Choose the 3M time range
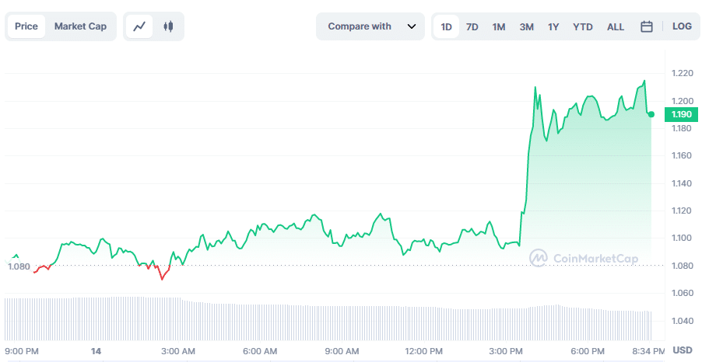Screen dimensions: 709x362 (x=526, y=26)
